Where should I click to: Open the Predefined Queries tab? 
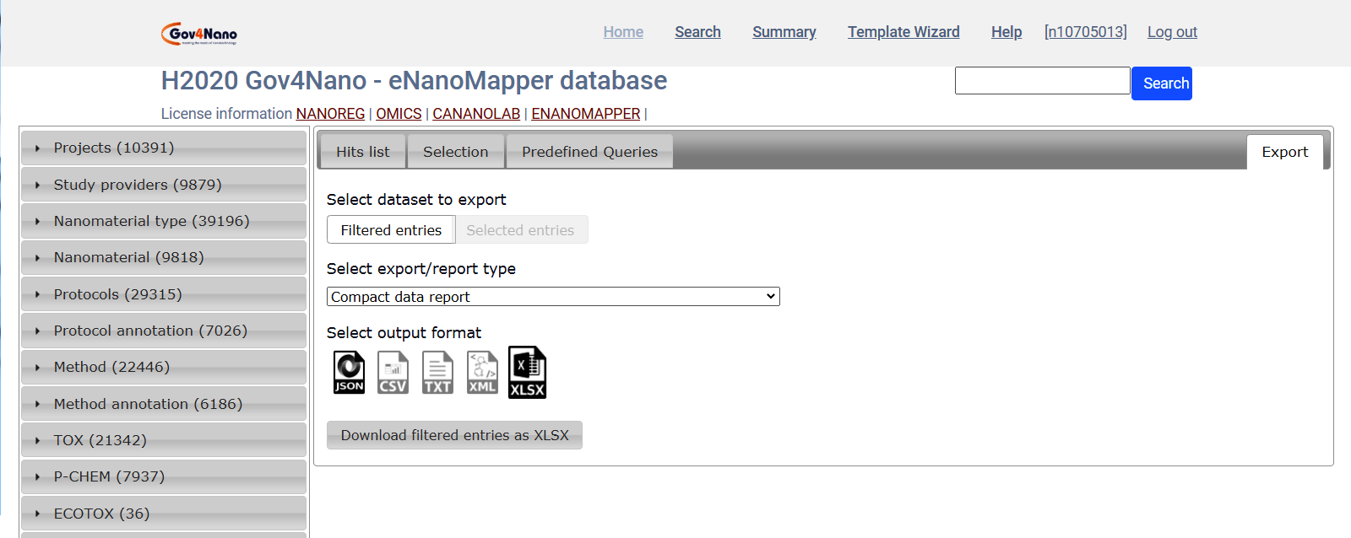[x=589, y=152]
